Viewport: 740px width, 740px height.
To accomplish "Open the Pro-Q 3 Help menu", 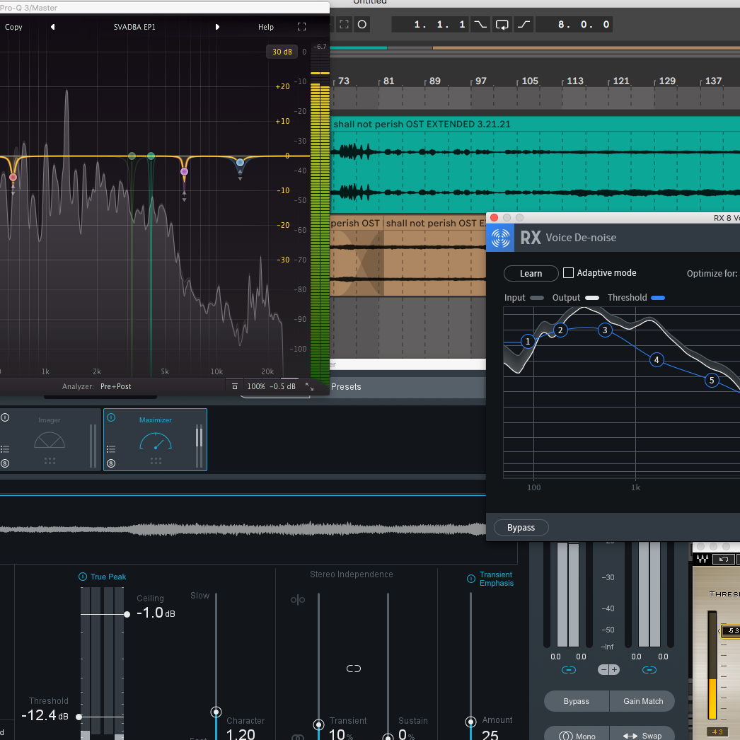I will point(266,27).
